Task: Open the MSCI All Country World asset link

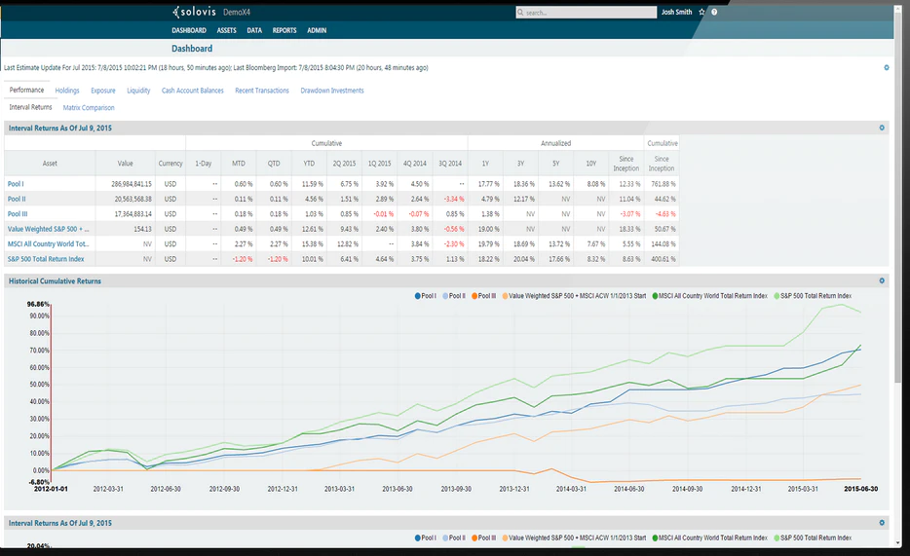Action: click(x=48, y=244)
